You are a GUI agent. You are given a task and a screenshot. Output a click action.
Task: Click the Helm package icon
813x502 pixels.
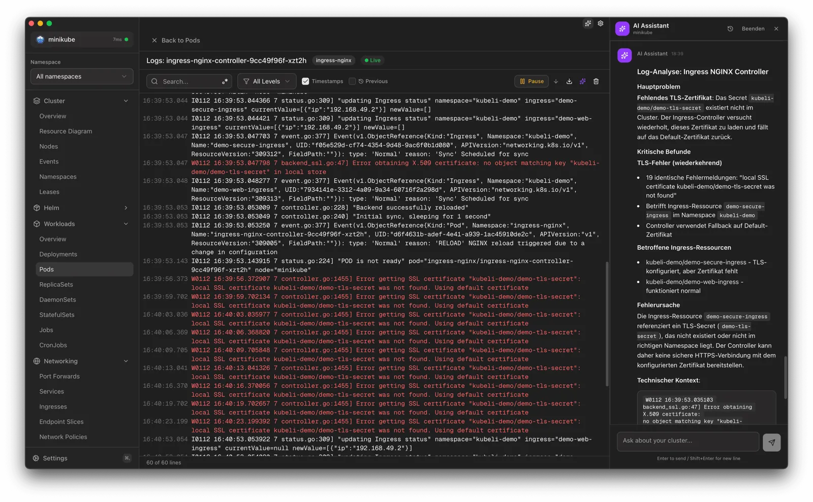click(37, 208)
